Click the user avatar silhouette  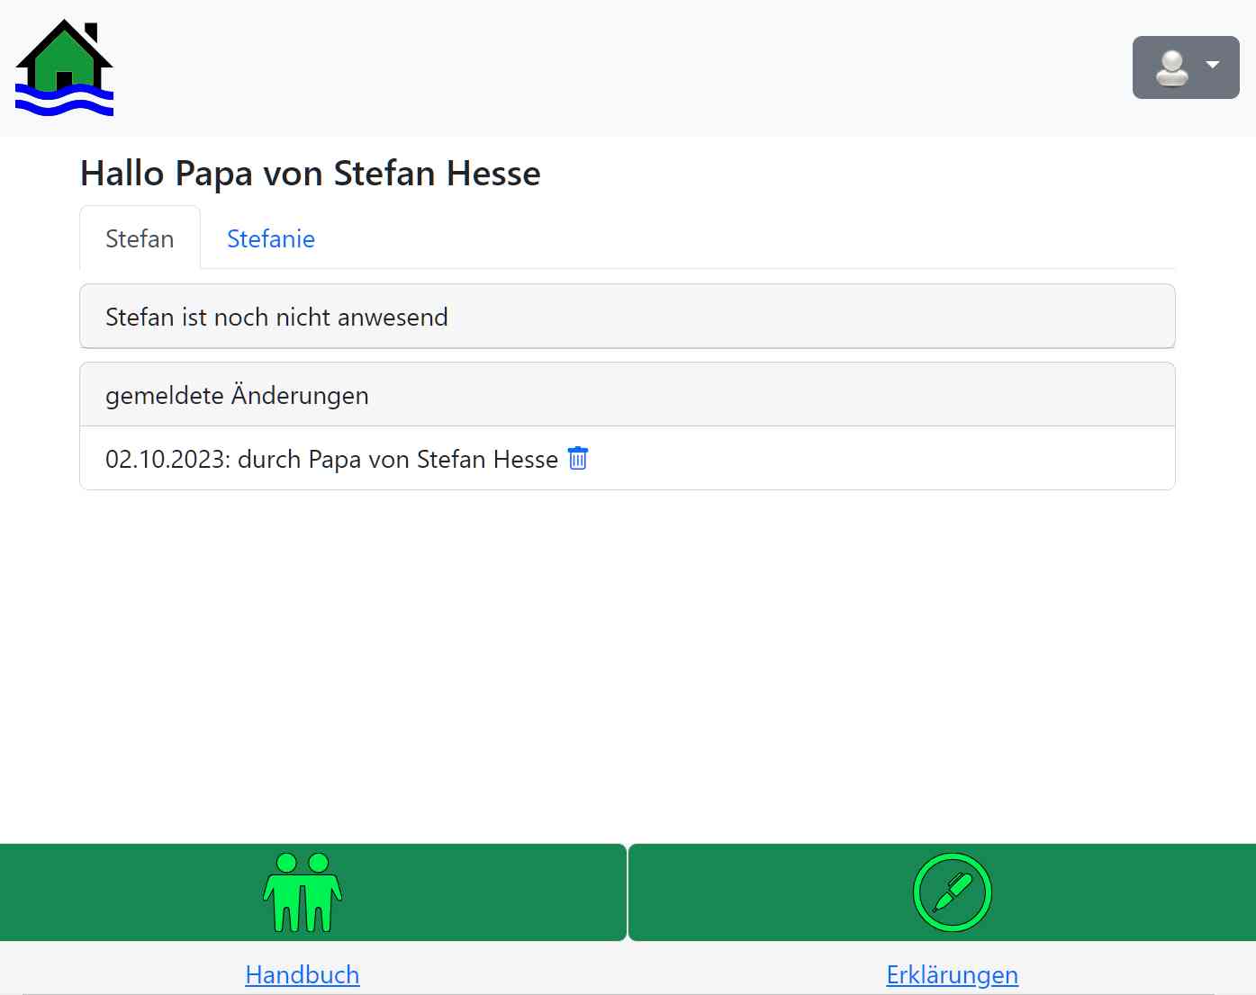pyautogui.click(x=1171, y=67)
